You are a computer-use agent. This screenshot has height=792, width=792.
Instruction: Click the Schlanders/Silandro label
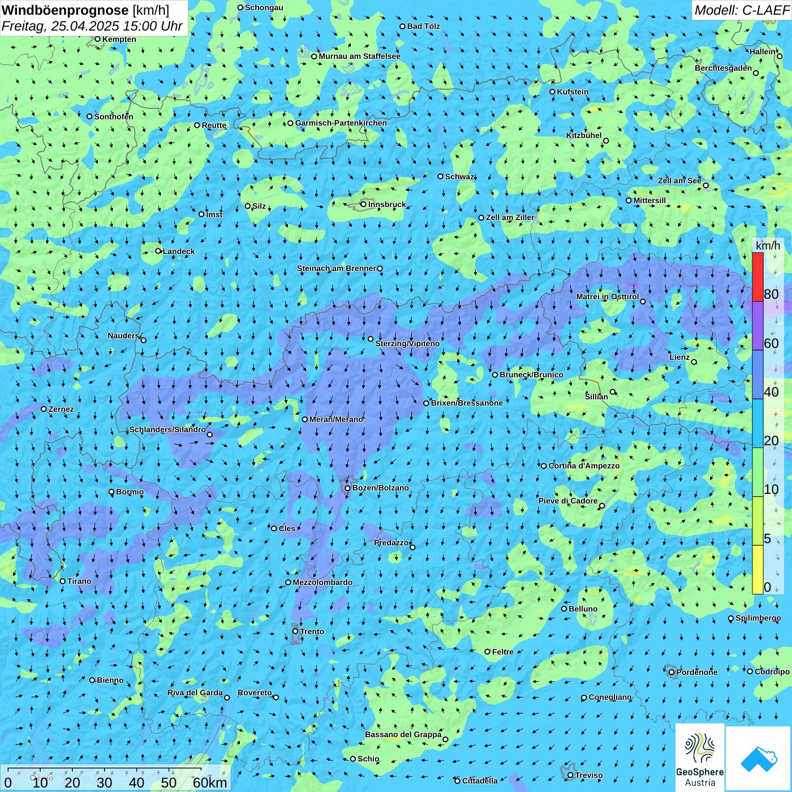[x=167, y=430]
